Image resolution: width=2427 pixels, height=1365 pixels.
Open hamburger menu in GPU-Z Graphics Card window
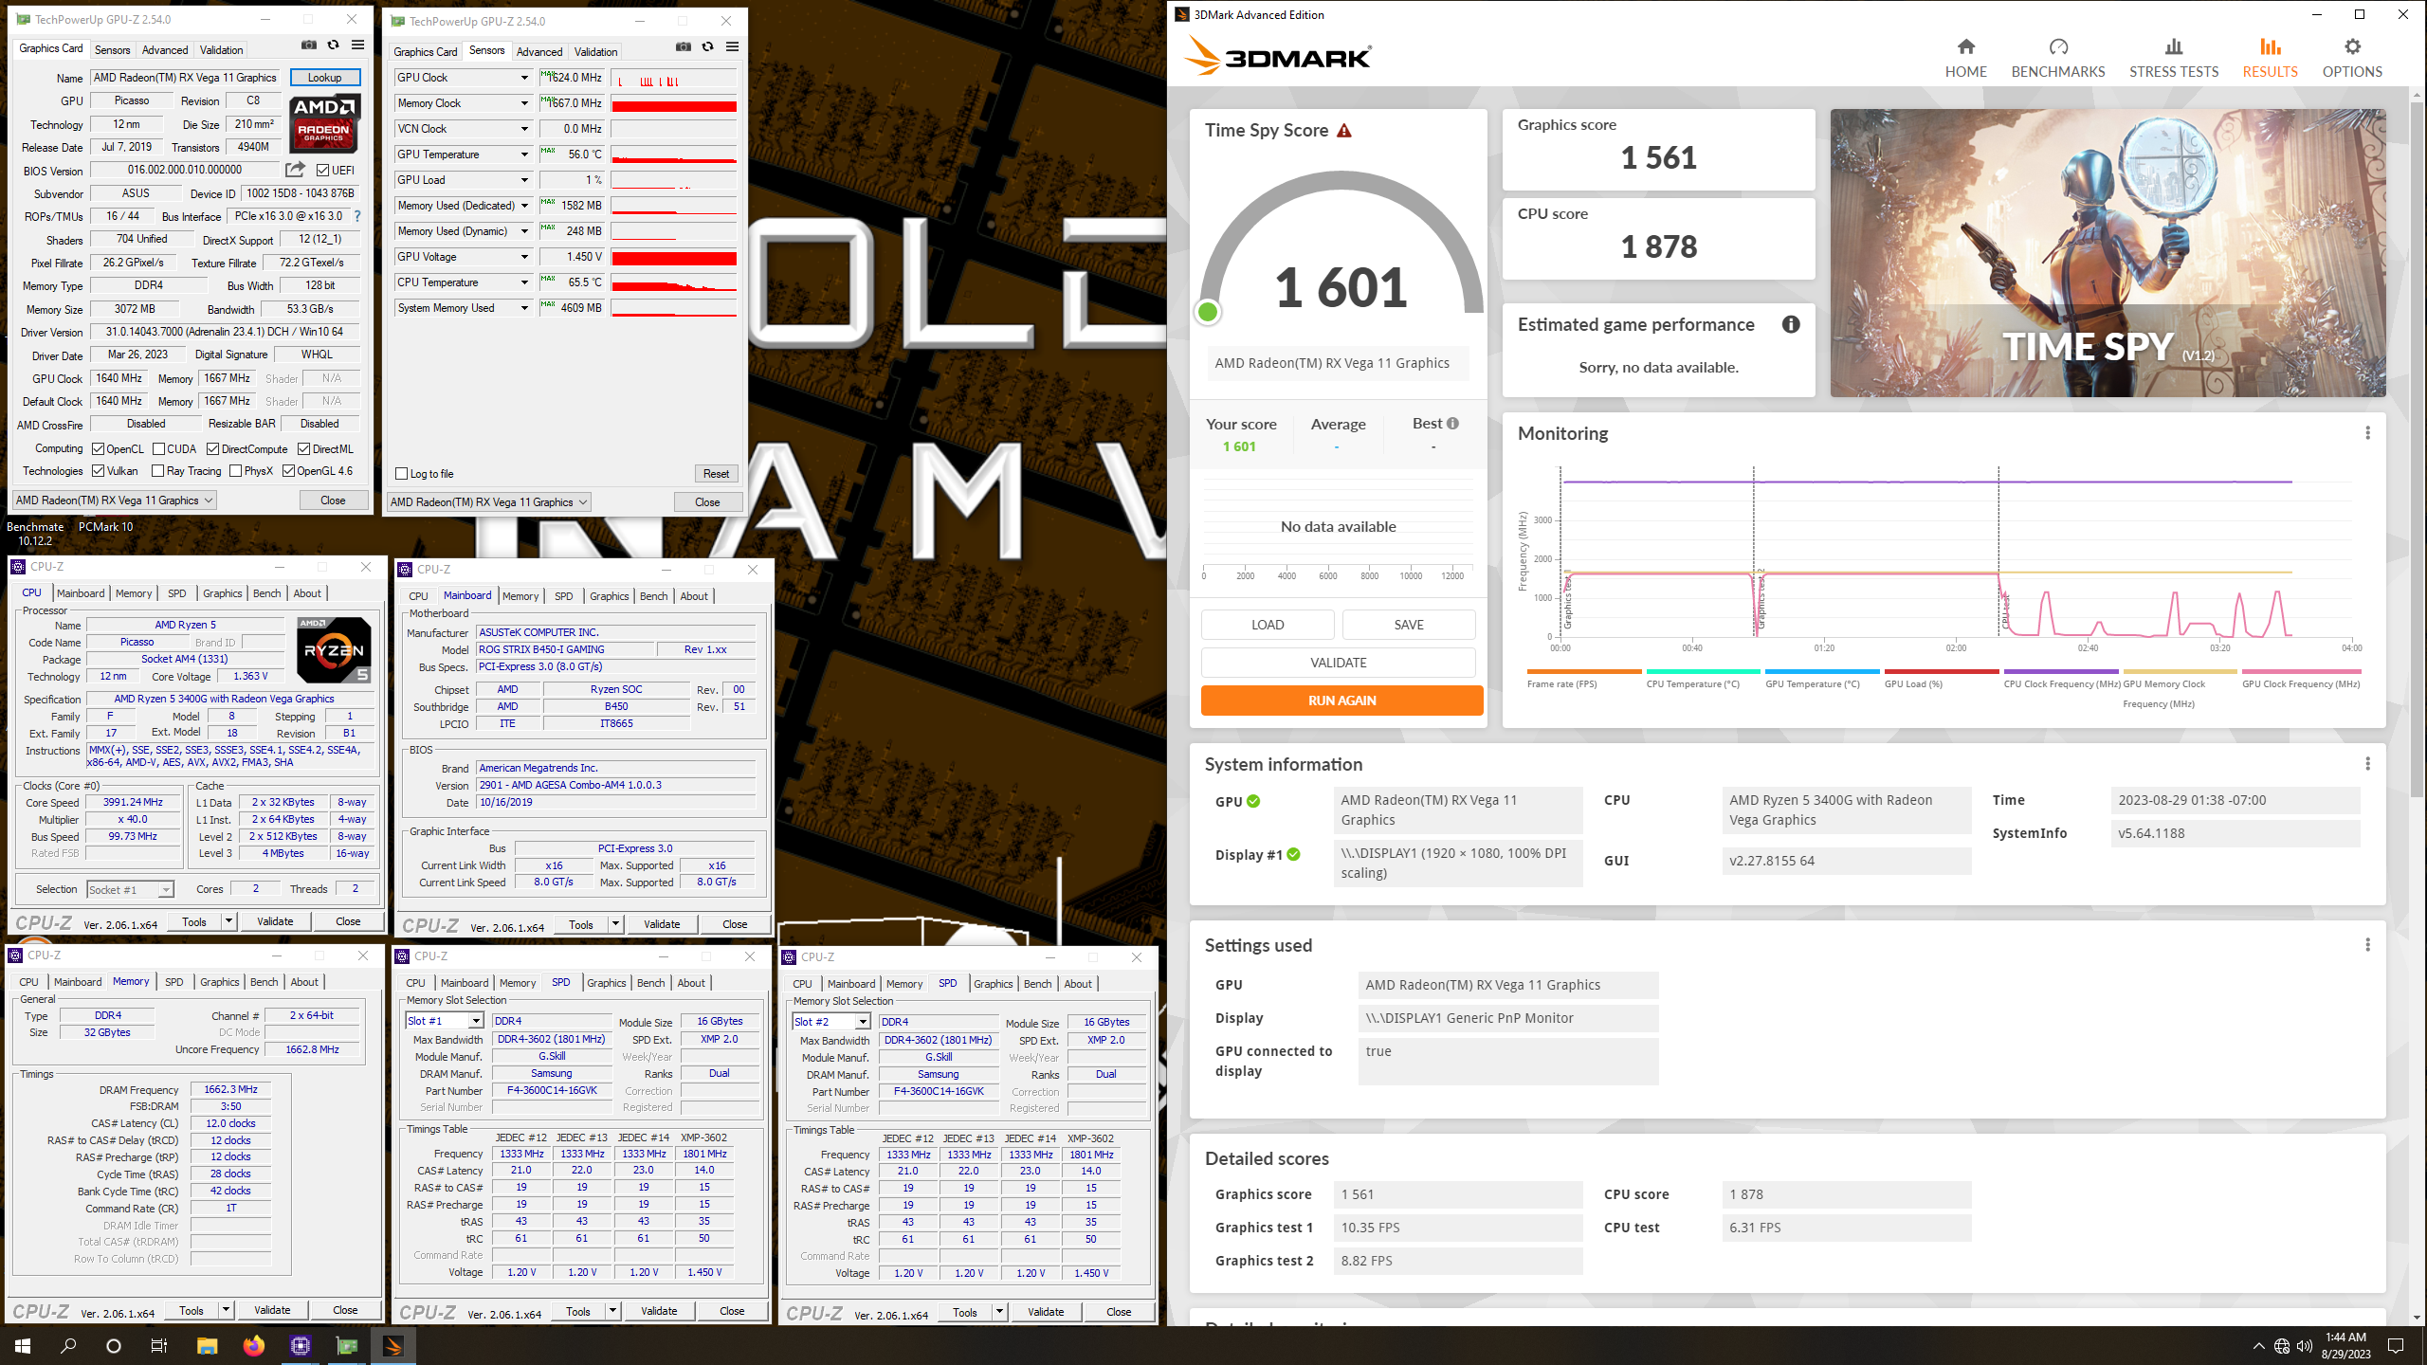(357, 45)
